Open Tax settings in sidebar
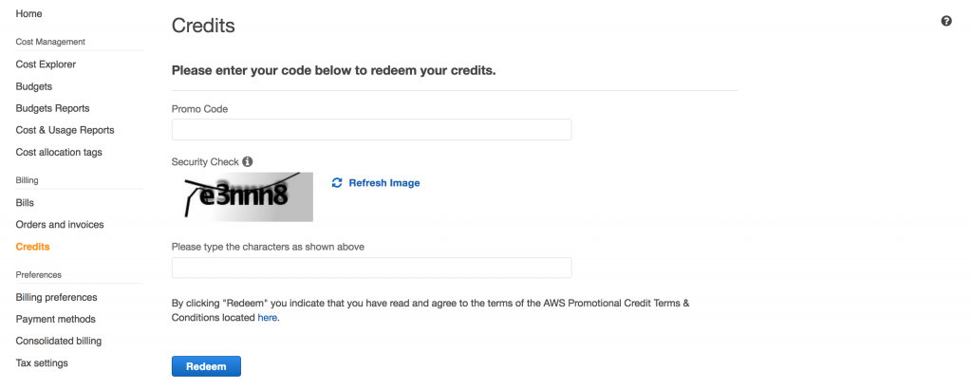972x389 pixels. [x=42, y=363]
